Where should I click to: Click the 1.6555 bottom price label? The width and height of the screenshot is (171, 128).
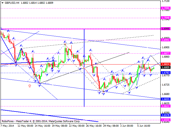pyautogui.click(x=166, y=120)
